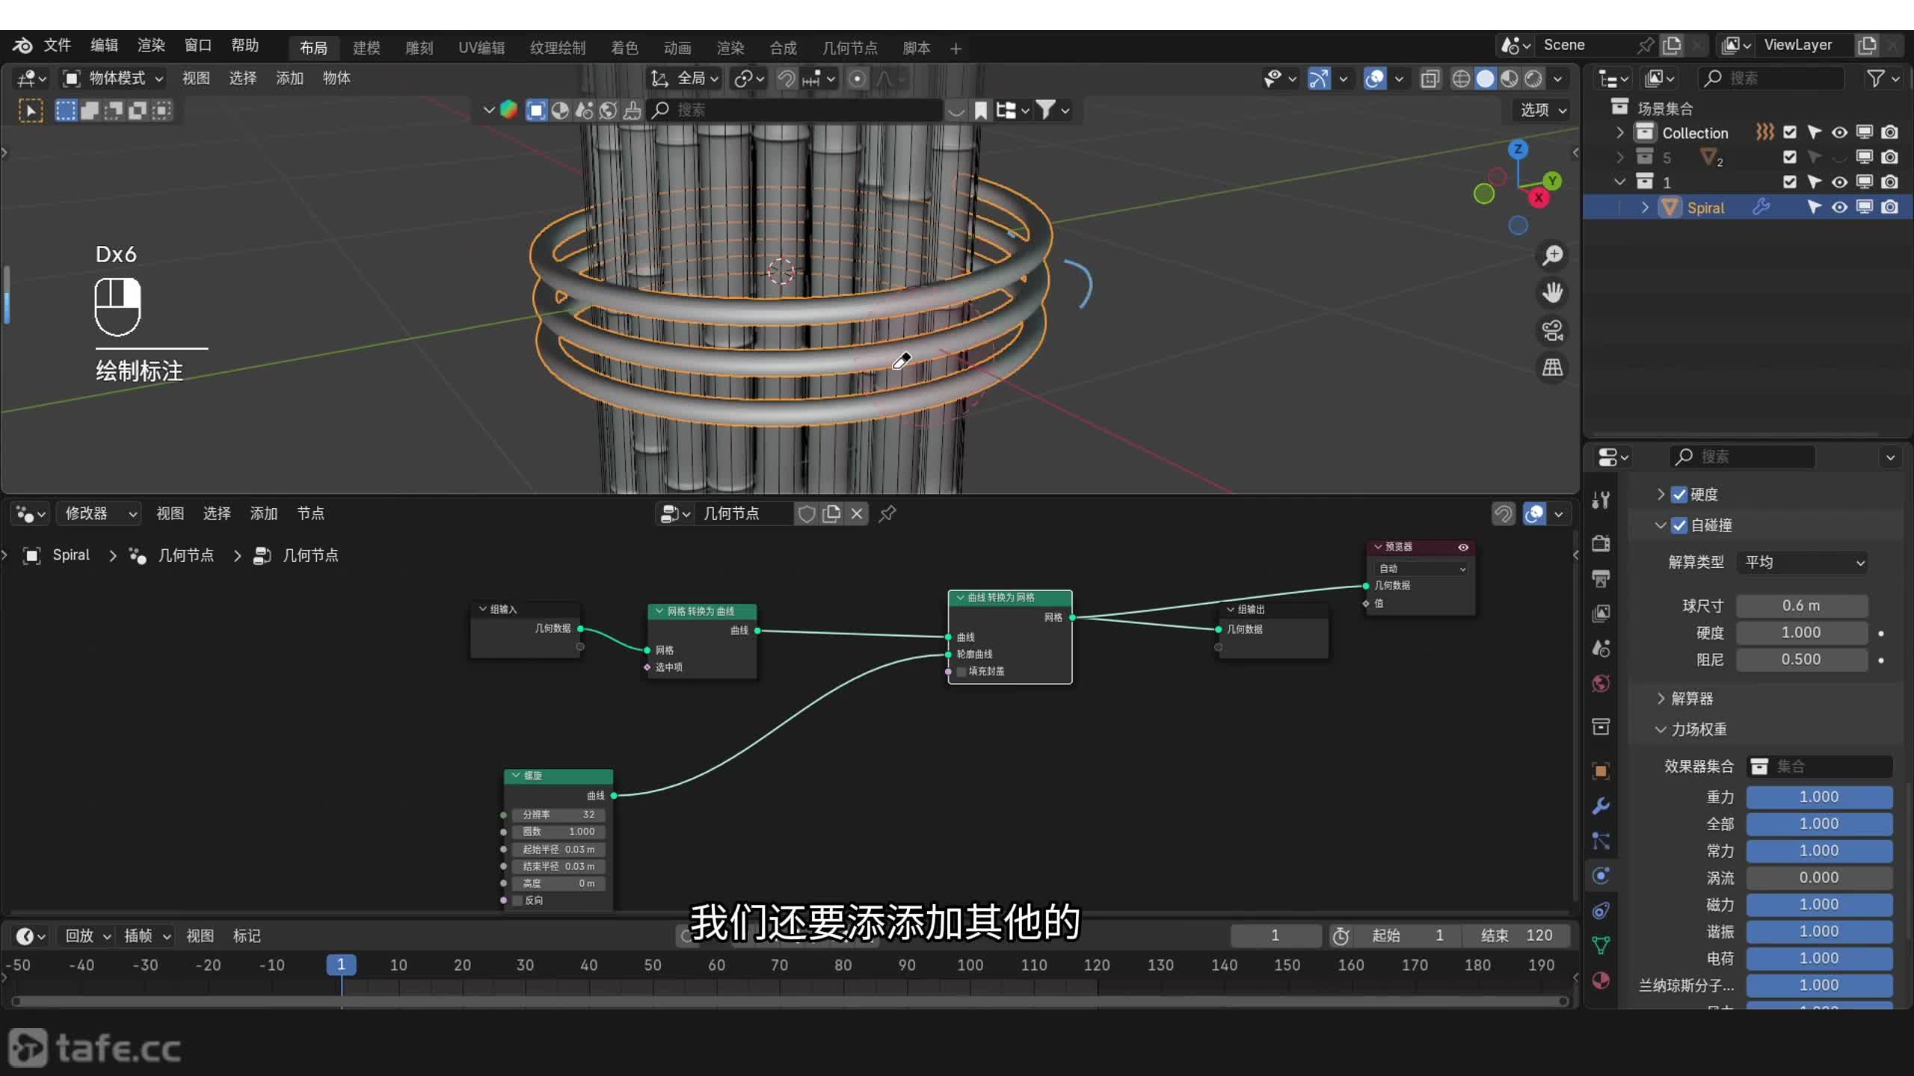The height and width of the screenshot is (1076, 1914).
Task: Open the 编辑 menu
Action: (104, 46)
